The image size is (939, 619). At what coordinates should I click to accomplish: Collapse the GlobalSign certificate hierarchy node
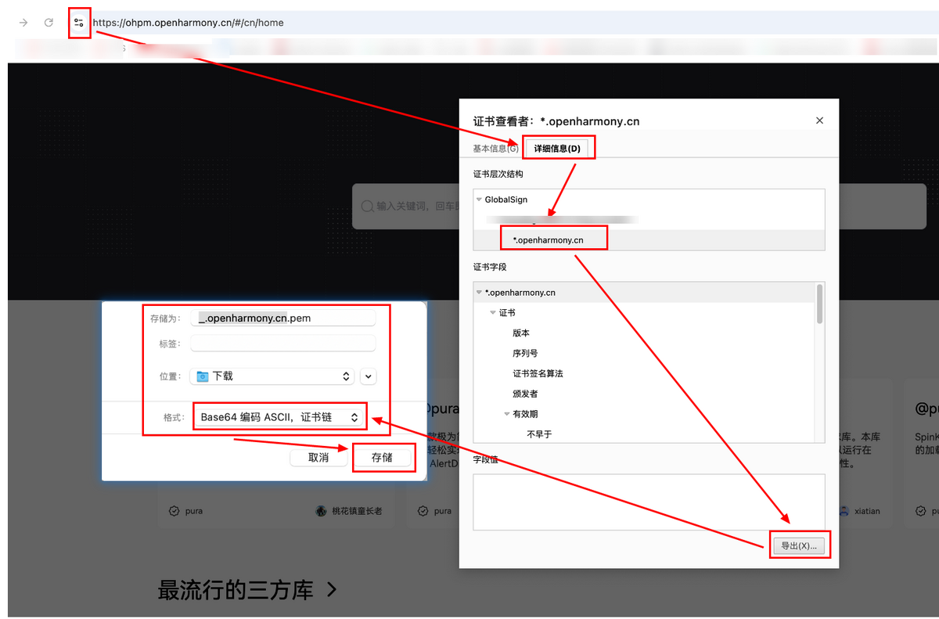(479, 200)
